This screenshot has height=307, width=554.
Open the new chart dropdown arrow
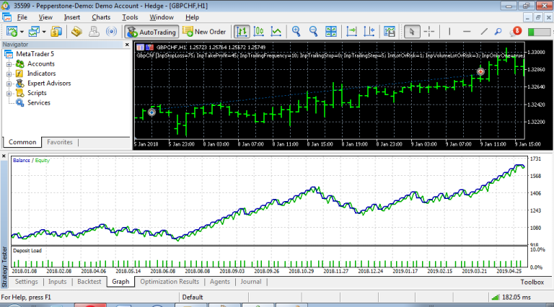point(22,32)
